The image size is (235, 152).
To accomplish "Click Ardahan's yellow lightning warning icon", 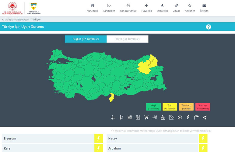I will point(203,148).
